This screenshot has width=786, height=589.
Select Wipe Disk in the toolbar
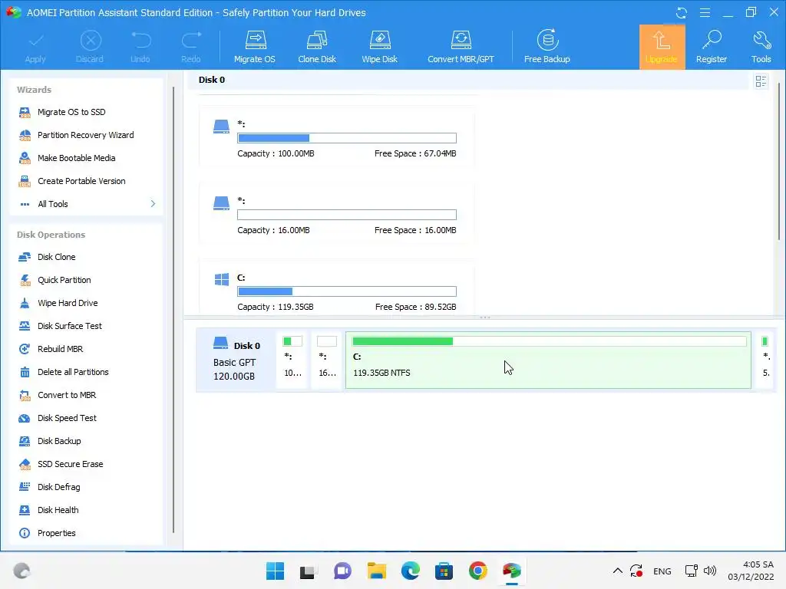coord(379,47)
